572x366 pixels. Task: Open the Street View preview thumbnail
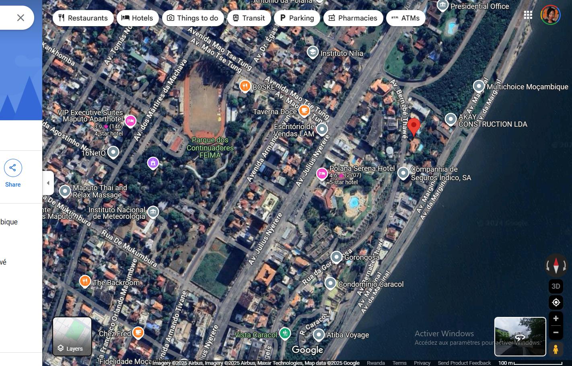point(520,336)
